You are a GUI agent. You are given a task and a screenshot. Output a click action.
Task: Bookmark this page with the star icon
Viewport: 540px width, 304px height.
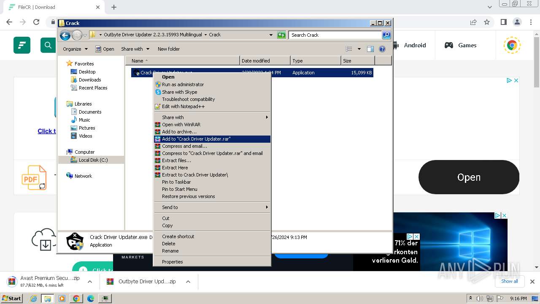tap(487, 22)
